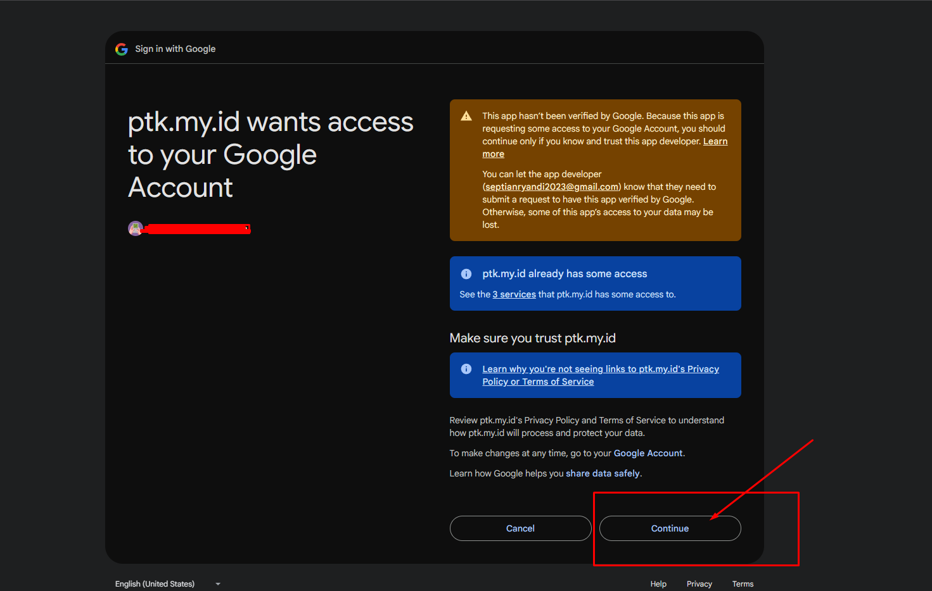932x591 pixels.
Task: Click the yellow warning triangle icon
Action: click(466, 116)
